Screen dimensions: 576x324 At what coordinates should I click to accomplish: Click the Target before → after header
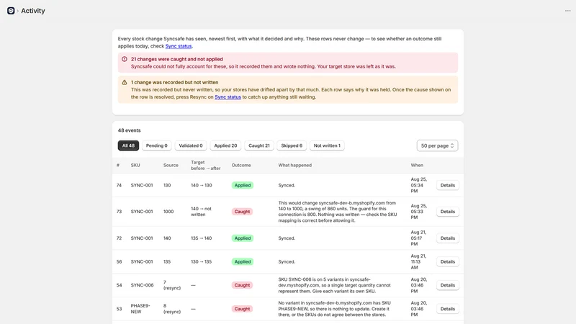pos(206,166)
